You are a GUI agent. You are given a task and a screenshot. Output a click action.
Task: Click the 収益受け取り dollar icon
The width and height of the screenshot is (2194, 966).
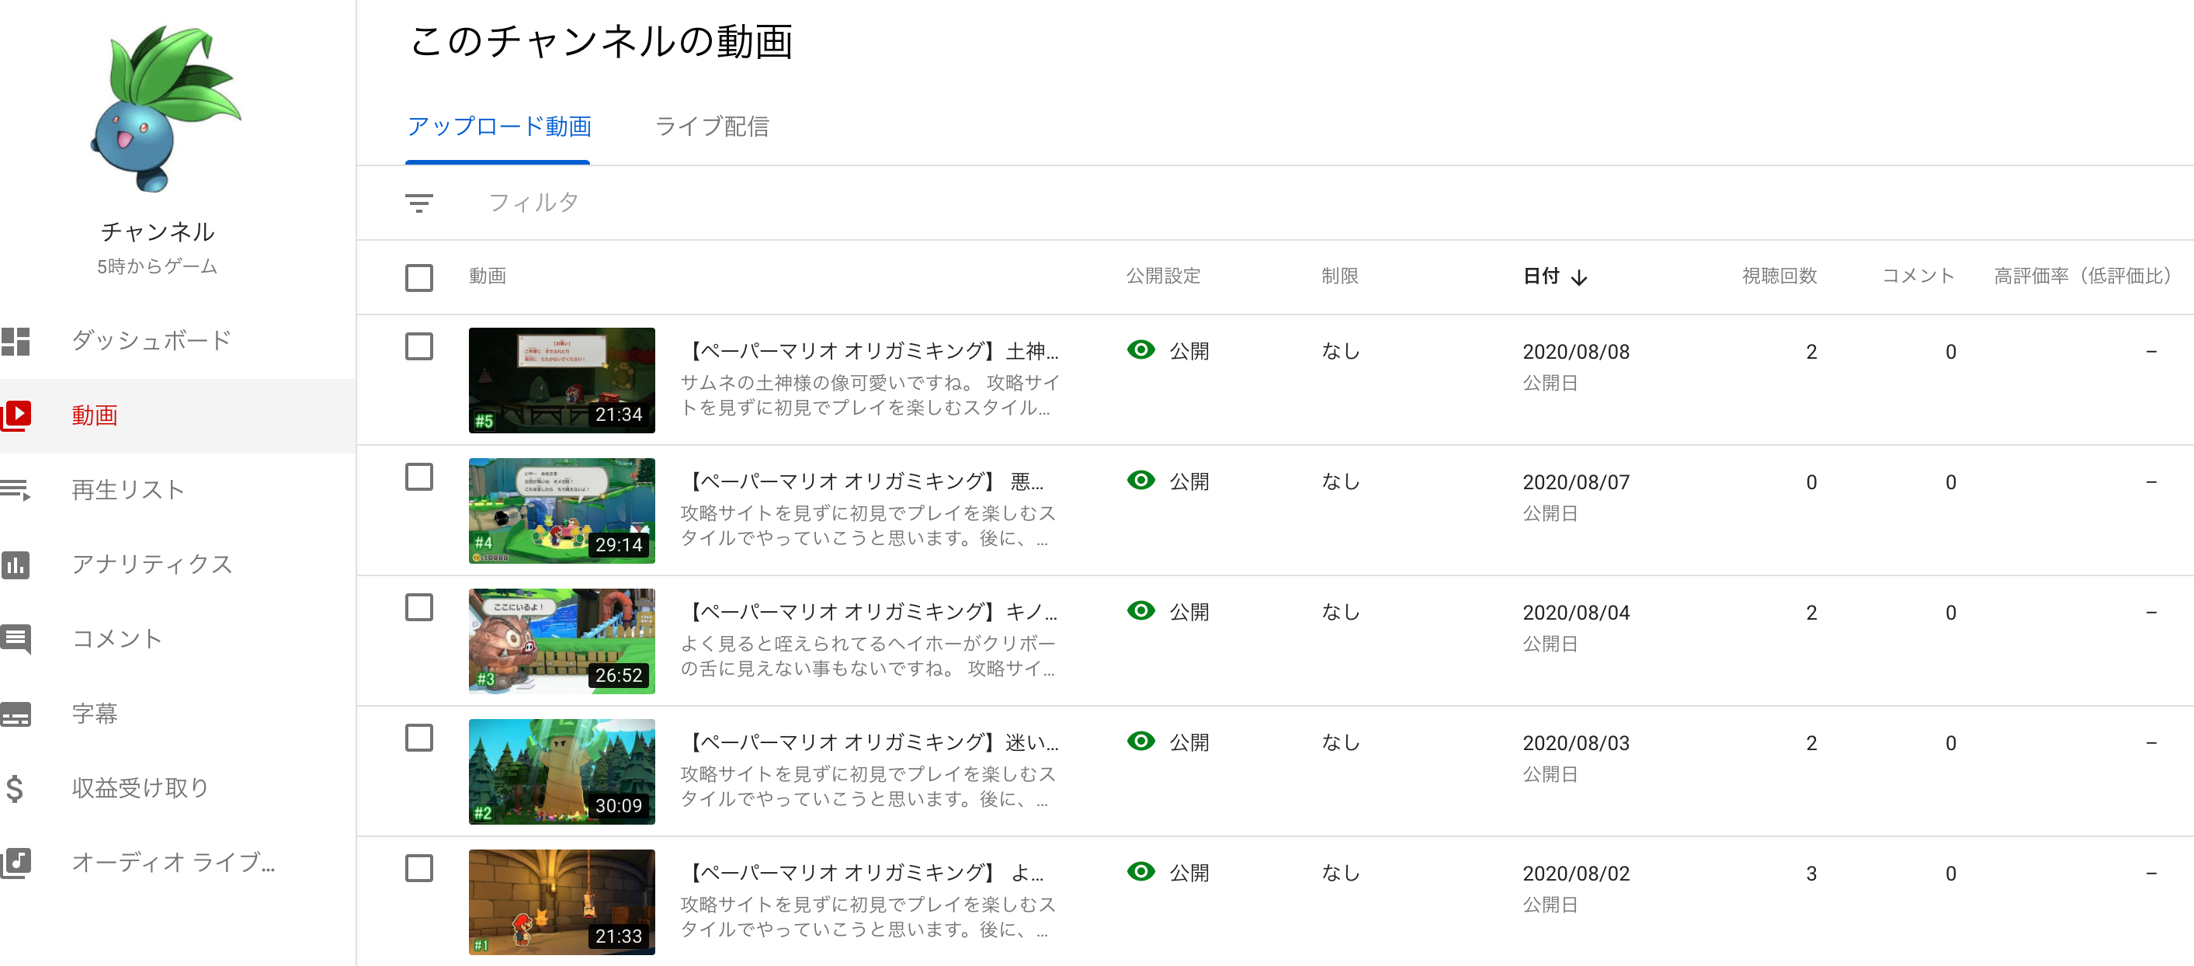pos(15,788)
